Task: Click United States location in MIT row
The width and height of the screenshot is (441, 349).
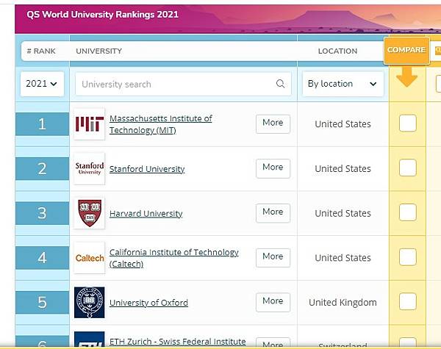Action: [343, 124]
